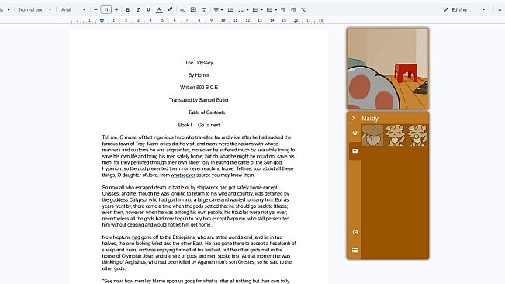Click the underlined word 'whatsoever'

coord(183,175)
